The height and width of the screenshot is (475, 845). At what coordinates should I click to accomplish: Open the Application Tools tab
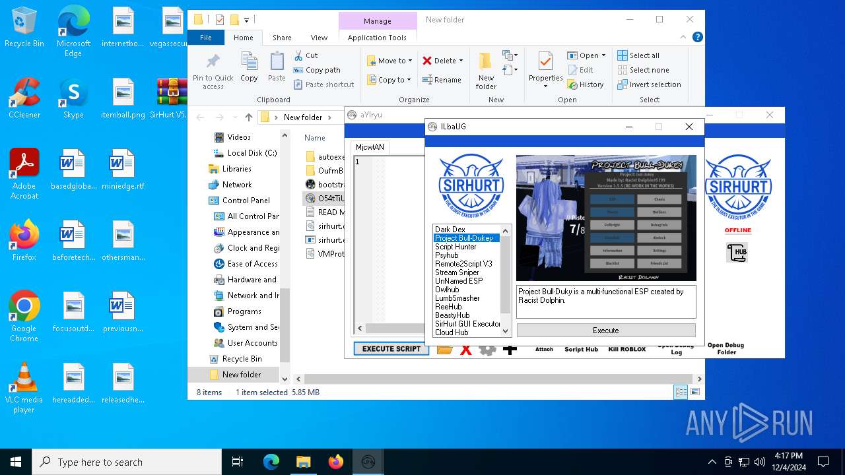377,38
